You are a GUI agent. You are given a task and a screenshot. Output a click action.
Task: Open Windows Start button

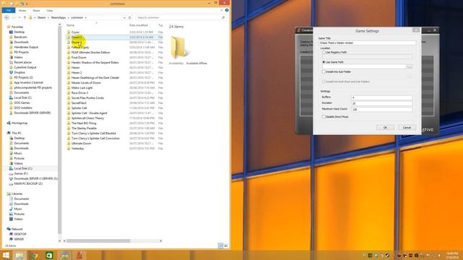6,255
